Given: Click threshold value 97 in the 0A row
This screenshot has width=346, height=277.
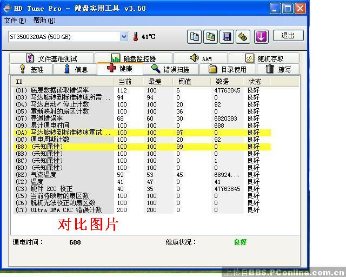Looking at the screenshot, I should [179, 133].
